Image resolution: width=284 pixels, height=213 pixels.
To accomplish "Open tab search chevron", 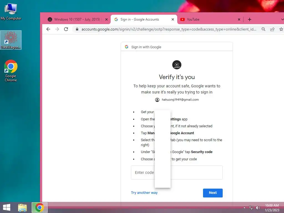I will coord(282,19).
